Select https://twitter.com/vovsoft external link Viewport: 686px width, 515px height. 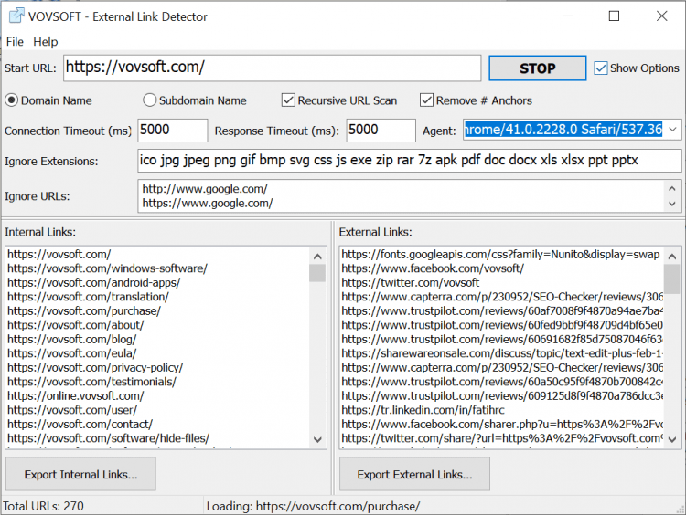click(411, 283)
